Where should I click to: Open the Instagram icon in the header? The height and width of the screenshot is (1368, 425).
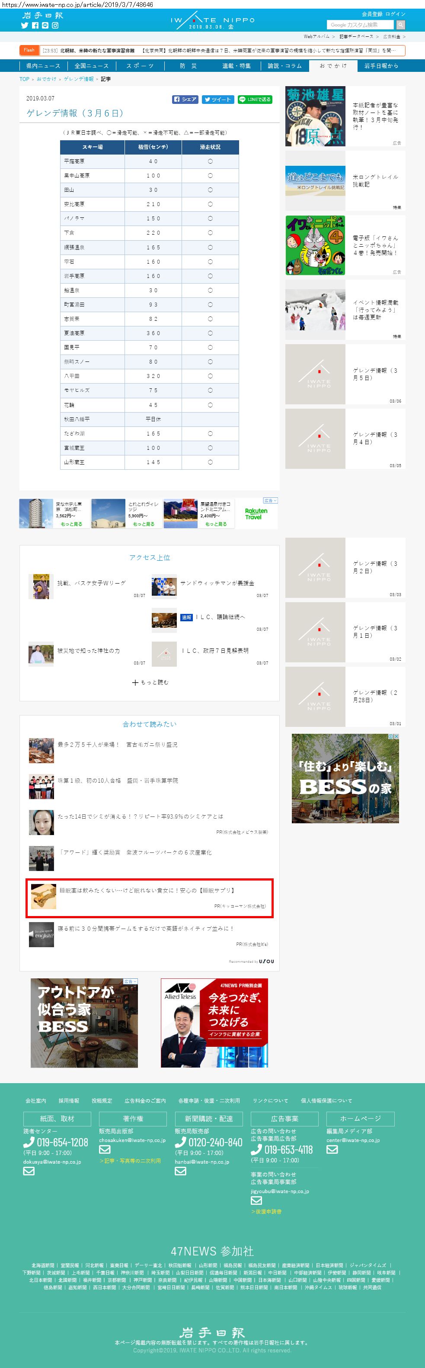click(55, 26)
